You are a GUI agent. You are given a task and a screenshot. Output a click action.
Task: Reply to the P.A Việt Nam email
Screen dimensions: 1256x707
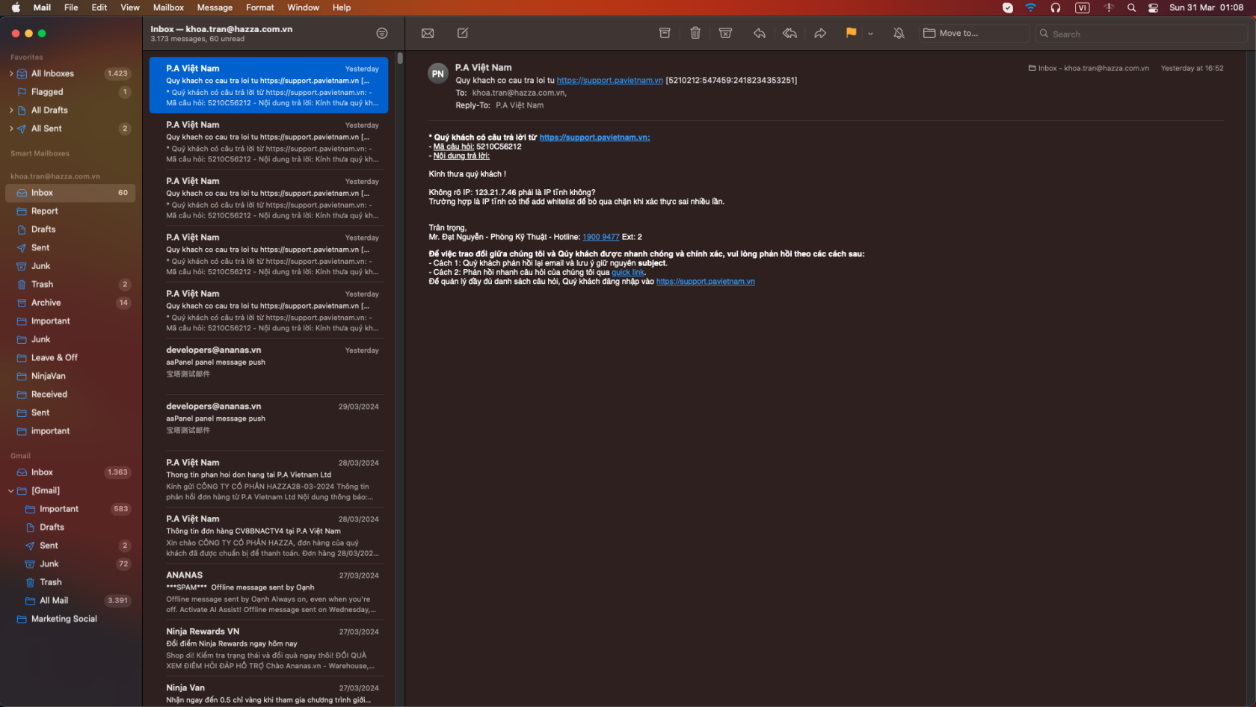click(759, 33)
